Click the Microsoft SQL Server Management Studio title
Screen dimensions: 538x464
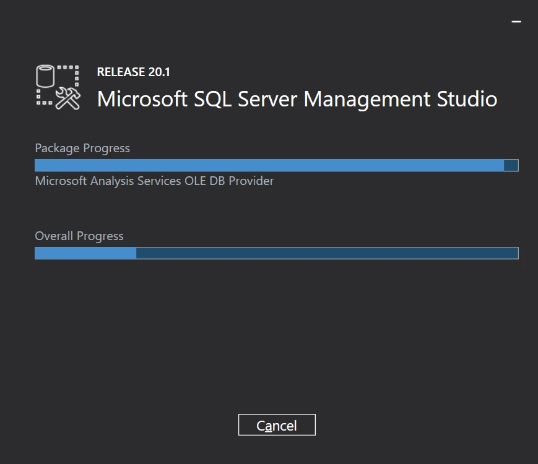click(297, 99)
